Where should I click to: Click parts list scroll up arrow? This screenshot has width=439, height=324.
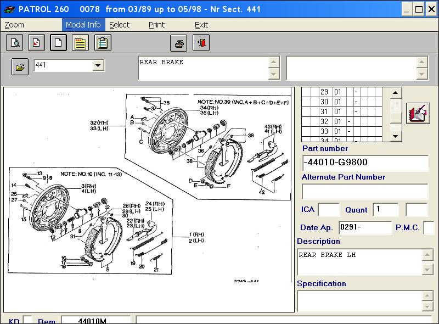click(396, 93)
